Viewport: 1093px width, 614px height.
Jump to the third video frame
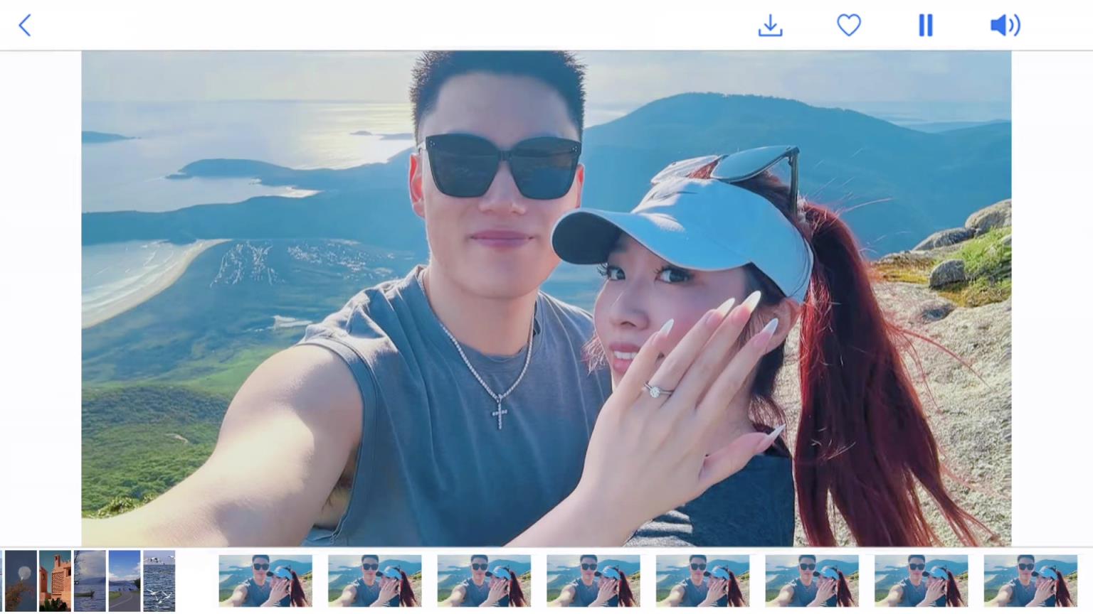[x=484, y=581]
